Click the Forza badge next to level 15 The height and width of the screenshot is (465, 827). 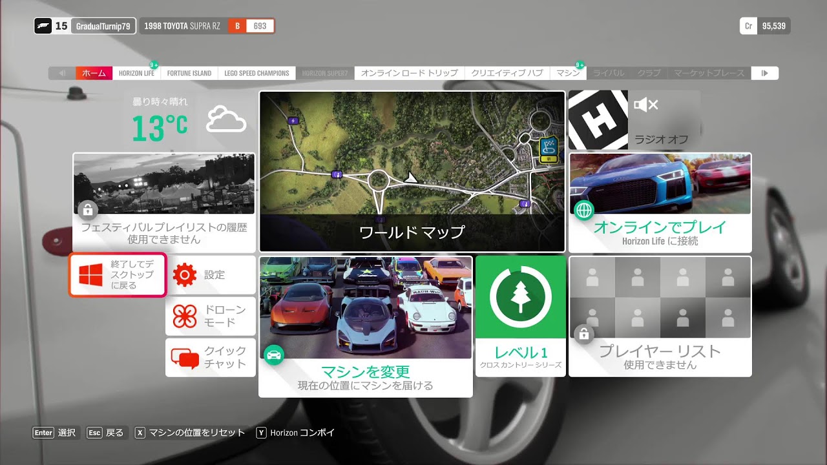pos(43,25)
